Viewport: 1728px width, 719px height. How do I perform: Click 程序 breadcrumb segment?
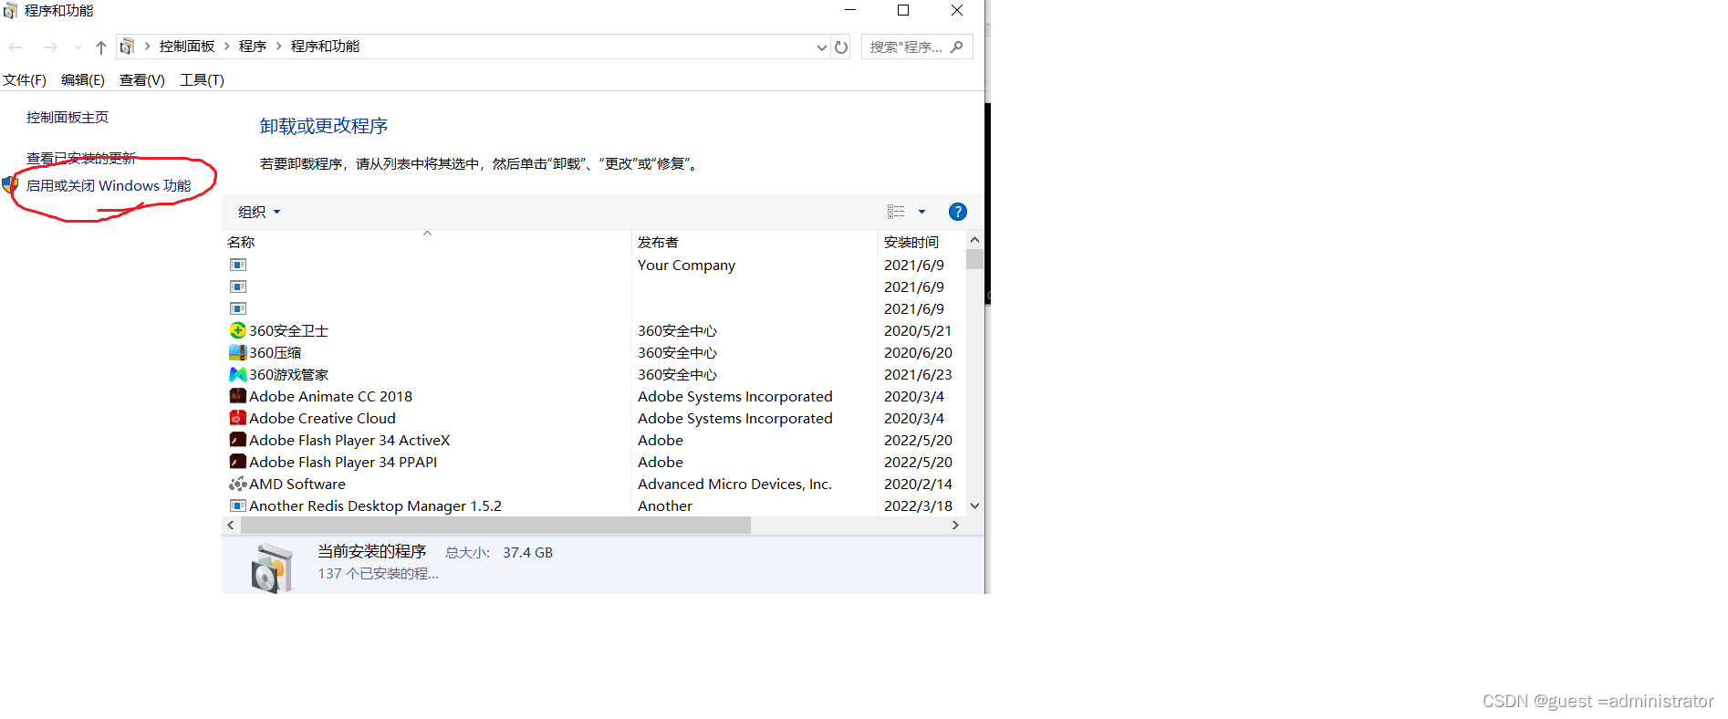253,47
